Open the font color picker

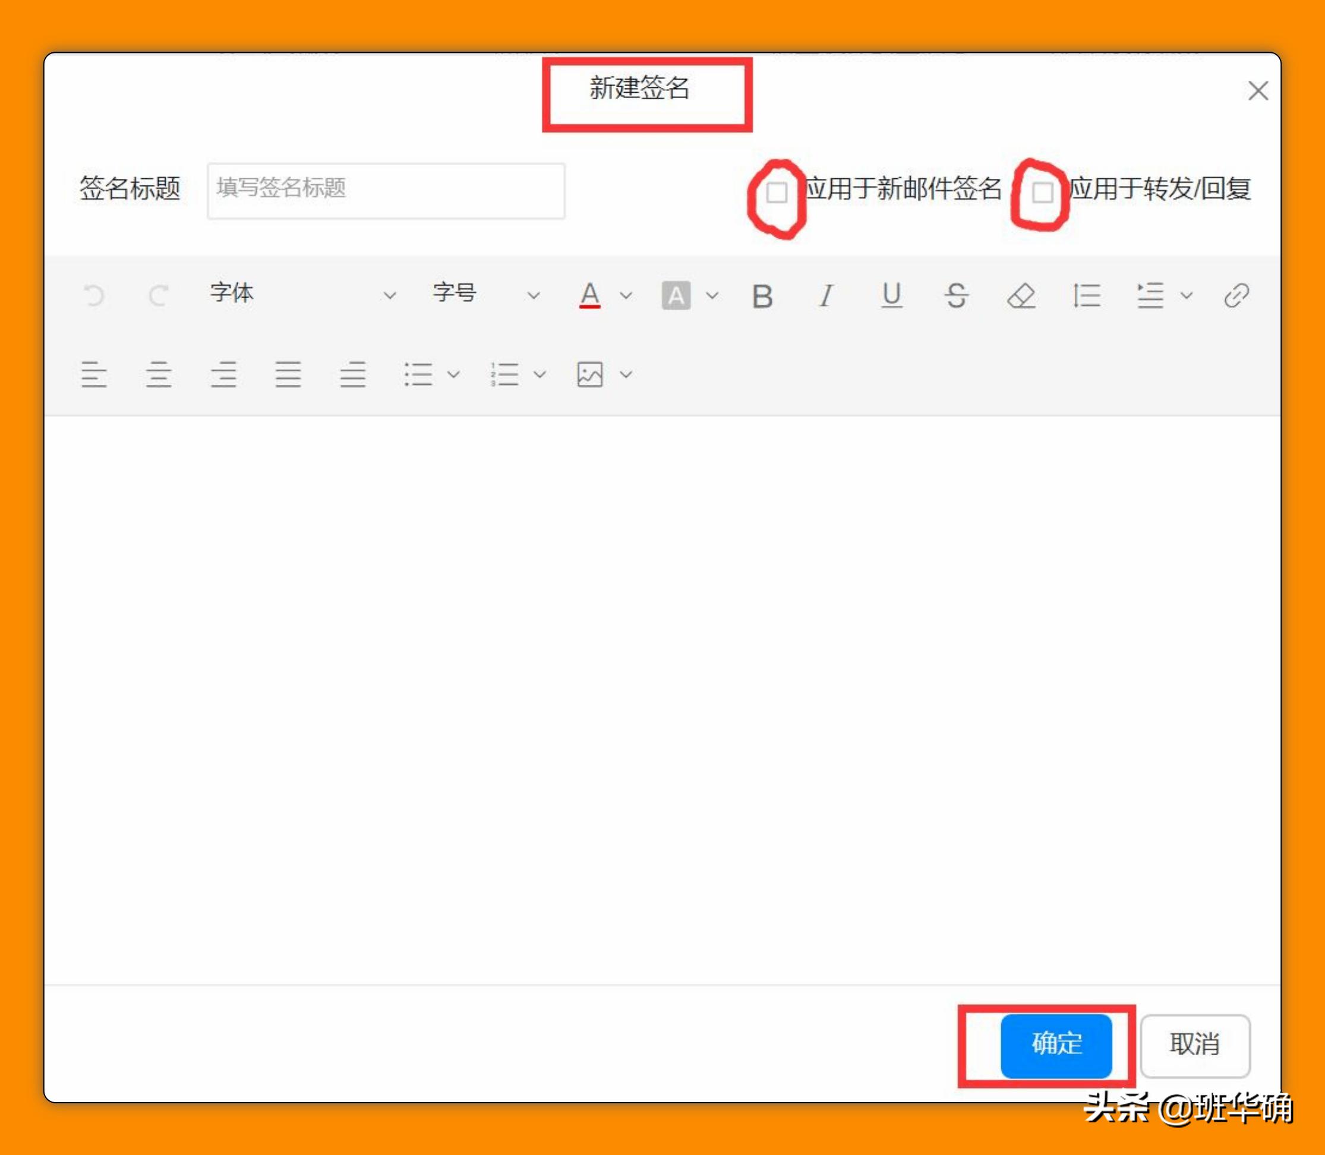click(x=589, y=295)
